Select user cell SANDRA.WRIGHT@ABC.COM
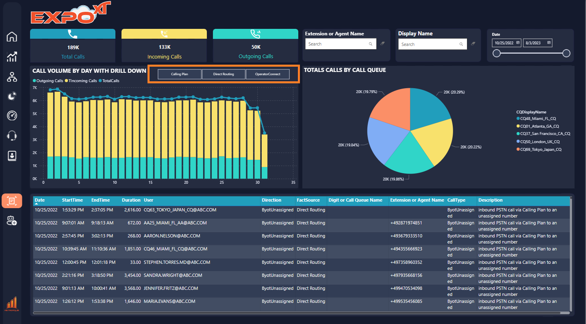 tap(173, 275)
